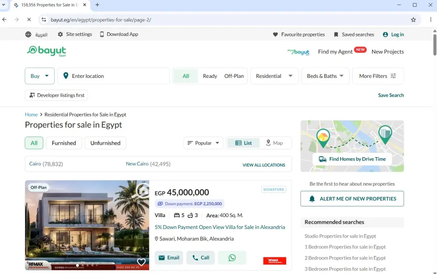Open the browser three-dot menu

(430, 20)
